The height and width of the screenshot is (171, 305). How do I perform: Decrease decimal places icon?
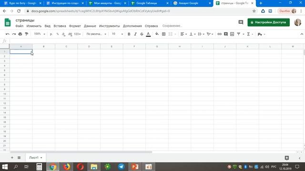[63, 34]
